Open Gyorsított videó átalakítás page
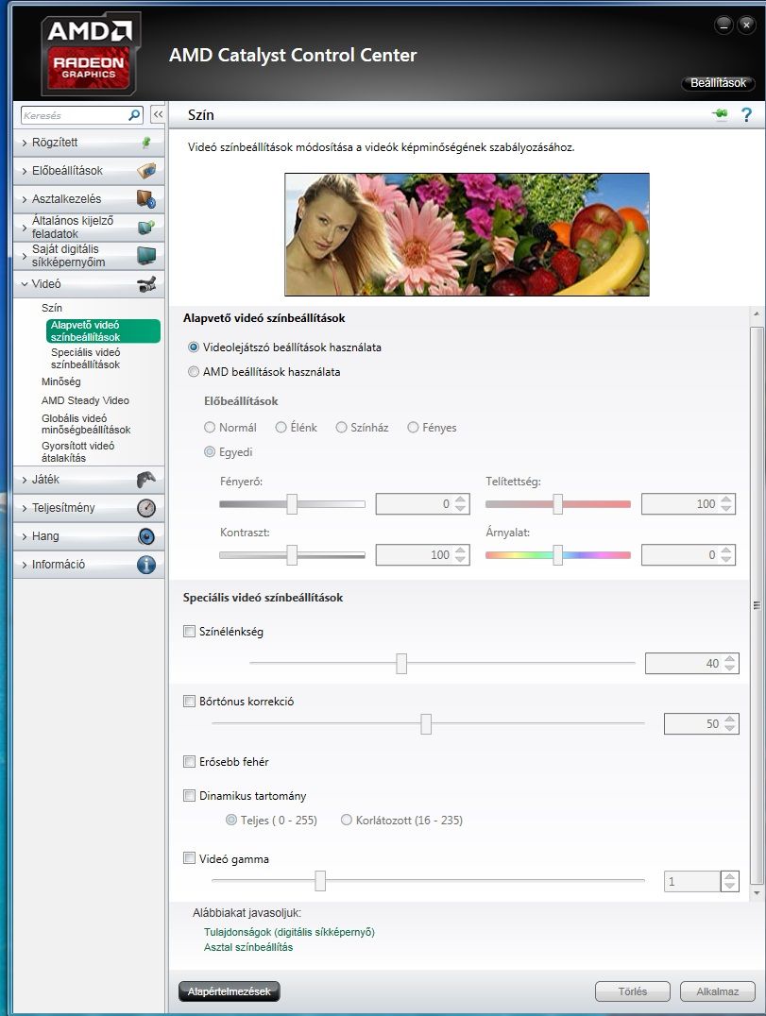Image resolution: width=766 pixels, height=1016 pixels. click(77, 451)
